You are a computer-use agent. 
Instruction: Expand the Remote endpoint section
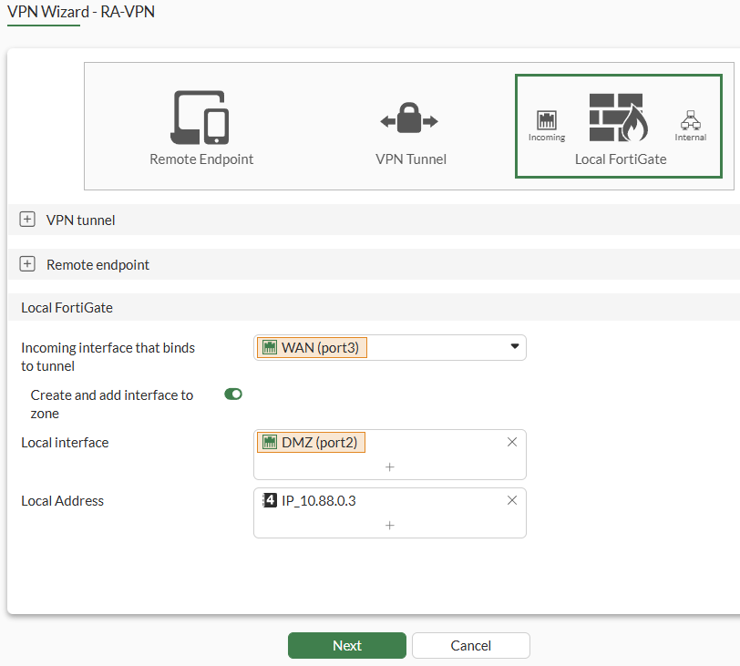[27, 263]
